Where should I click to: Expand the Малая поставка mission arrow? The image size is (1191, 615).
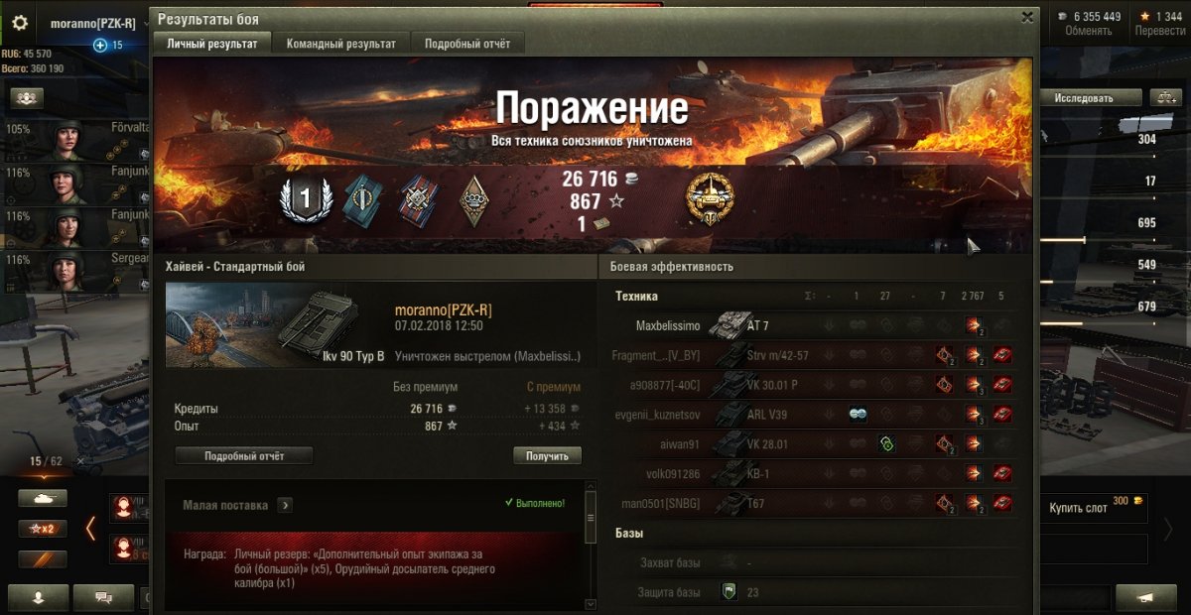pos(285,505)
